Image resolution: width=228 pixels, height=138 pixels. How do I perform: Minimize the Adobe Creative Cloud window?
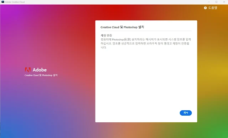click(209, 2)
